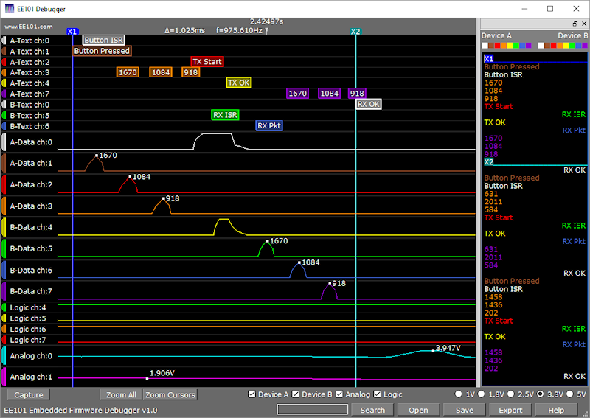Click the yellow B-Data ch:4 channel marker
The image size is (590, 418).
coord(4,228)
